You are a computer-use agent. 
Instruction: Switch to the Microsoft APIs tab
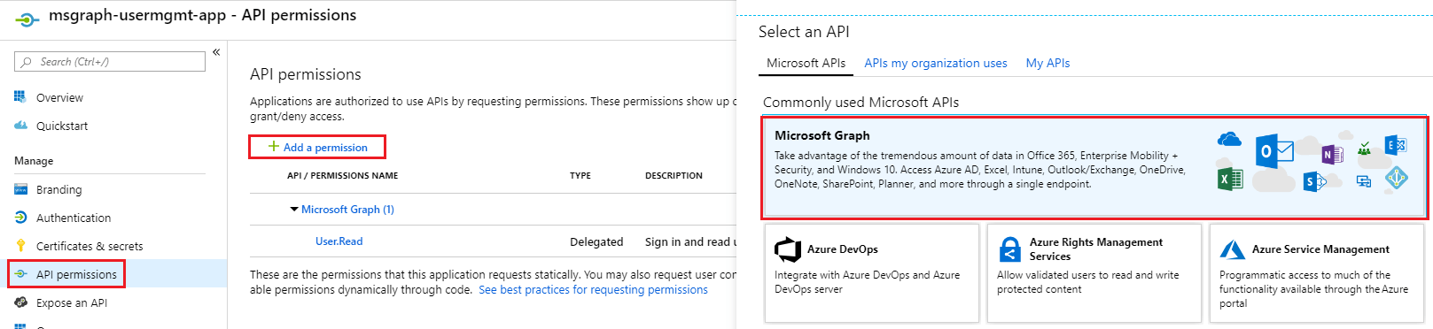click(806, 63)
